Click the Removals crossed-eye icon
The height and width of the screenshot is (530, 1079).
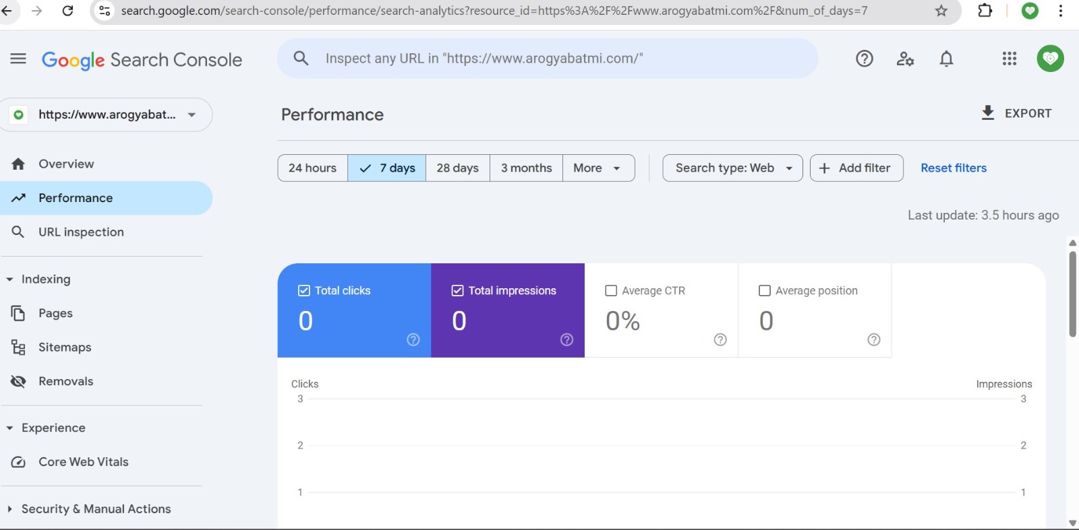click(x=18, y=381)
